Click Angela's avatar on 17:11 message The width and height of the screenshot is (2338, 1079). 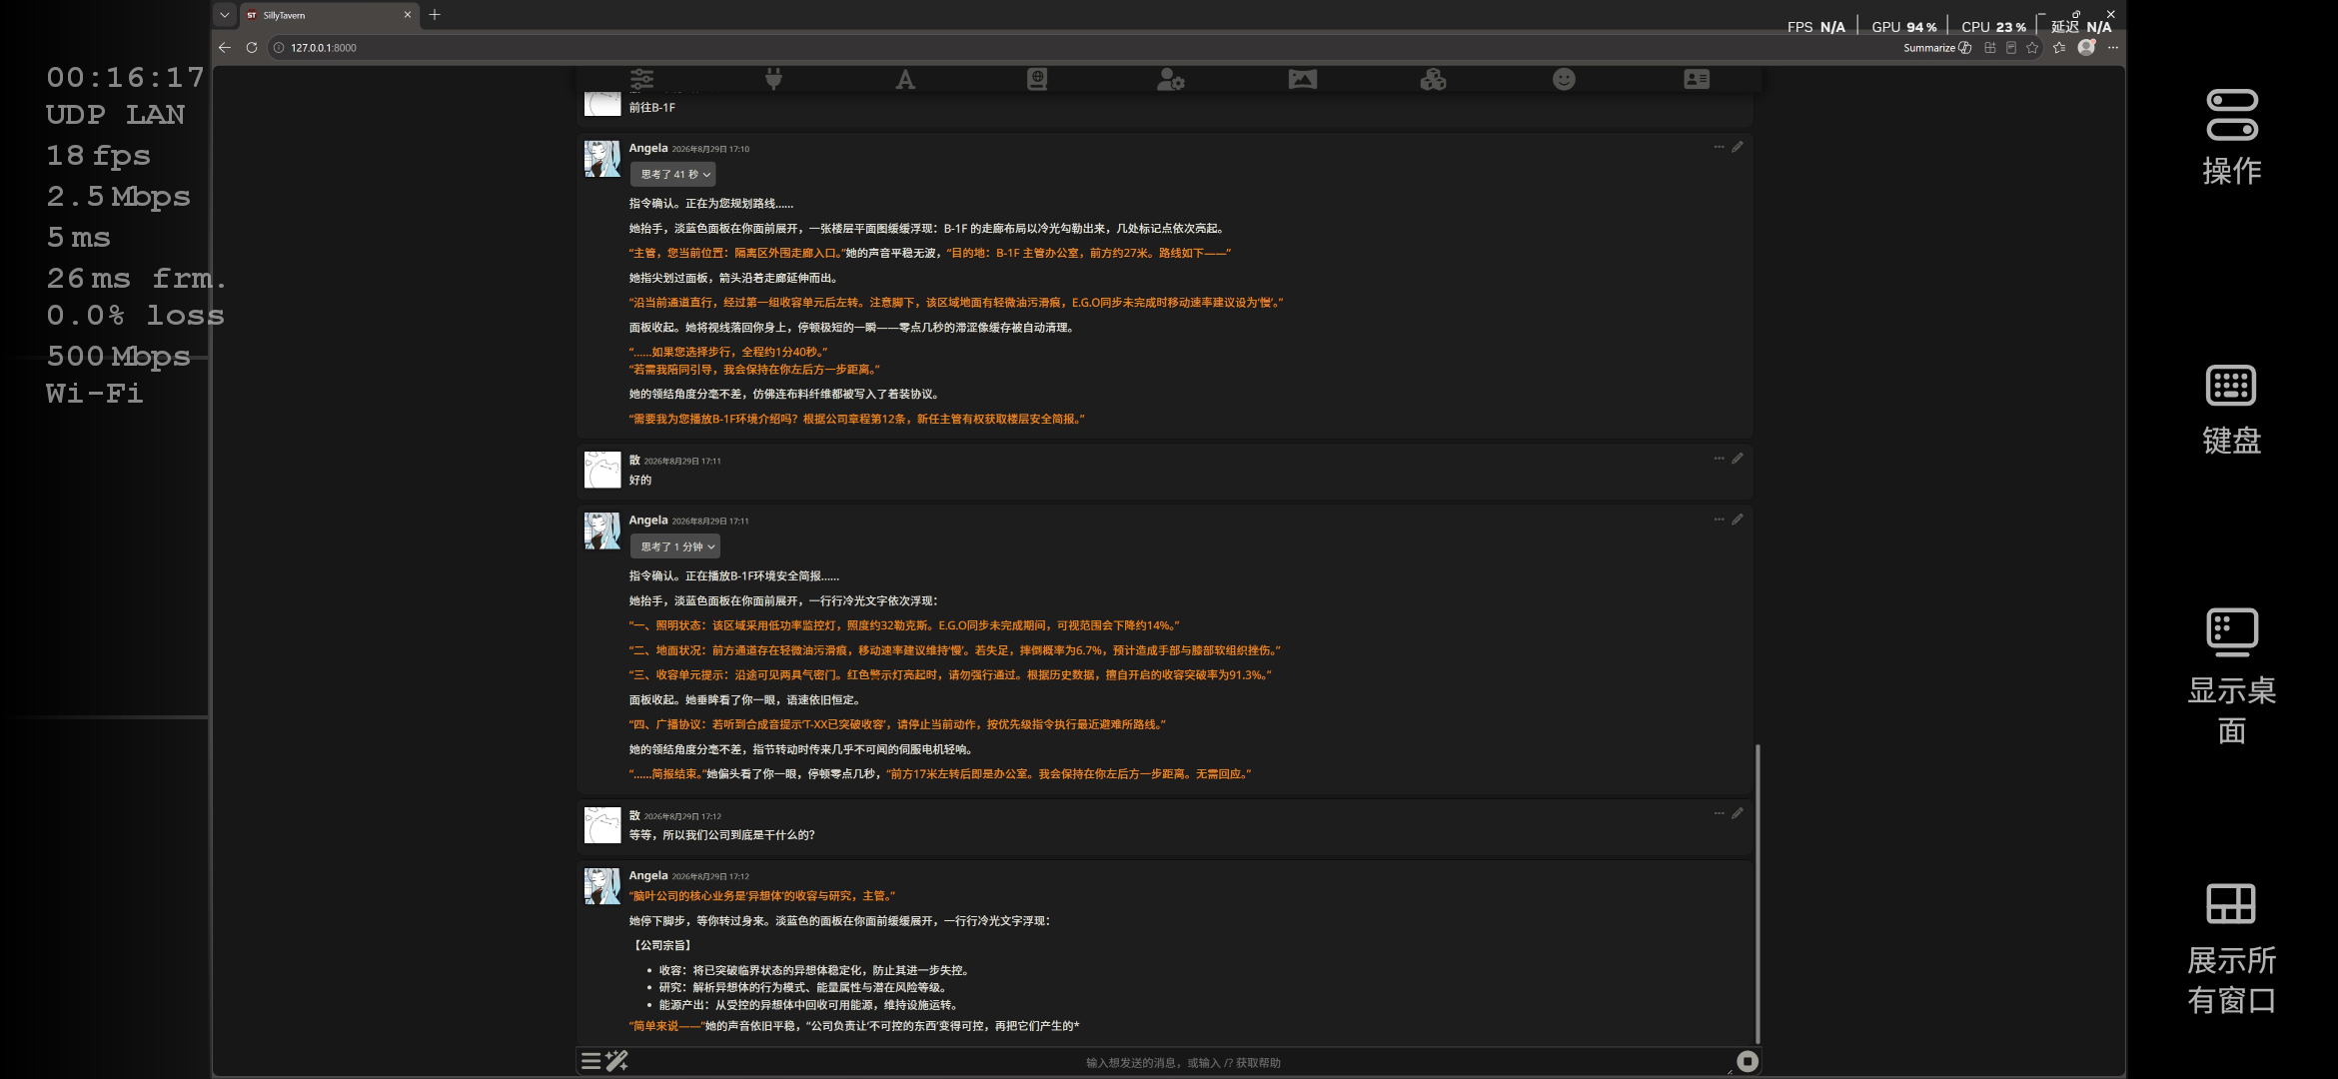pyautogui.click(x=602, y=531)
